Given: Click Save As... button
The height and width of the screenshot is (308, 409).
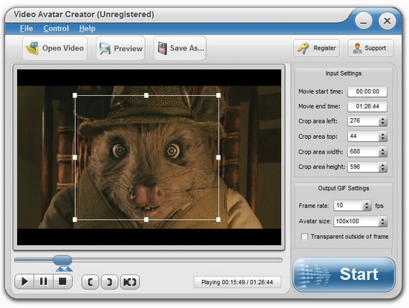Looking at the screenshot, I should click(180, 48).
